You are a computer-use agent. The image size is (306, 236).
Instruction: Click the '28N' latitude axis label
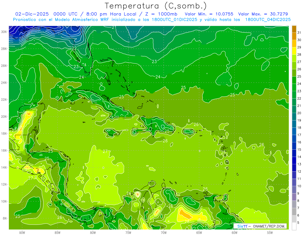click(x=4, y=49)
